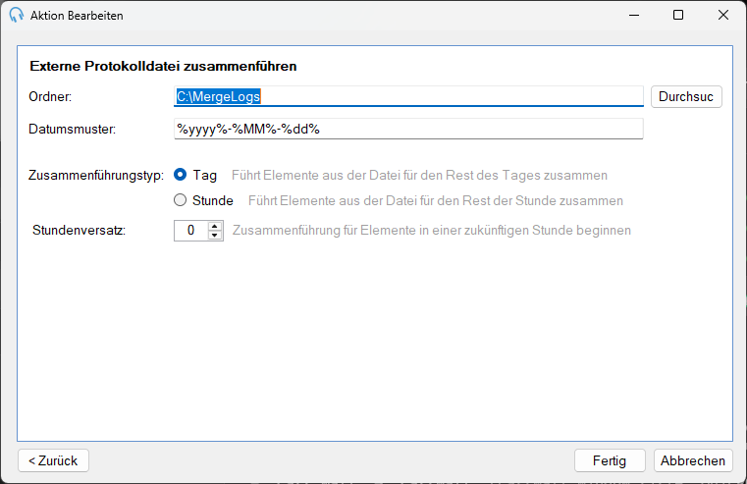Image resolution: width=747 pixels, height=484 pixels.
Task: Click the Ordner path field with C:\MergeLogs
Action: click(408, 97)
